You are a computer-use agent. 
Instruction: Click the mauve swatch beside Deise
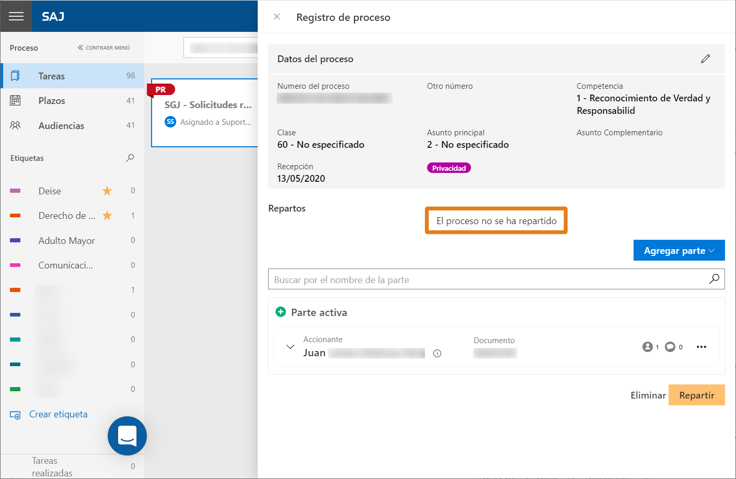point(15,191)
